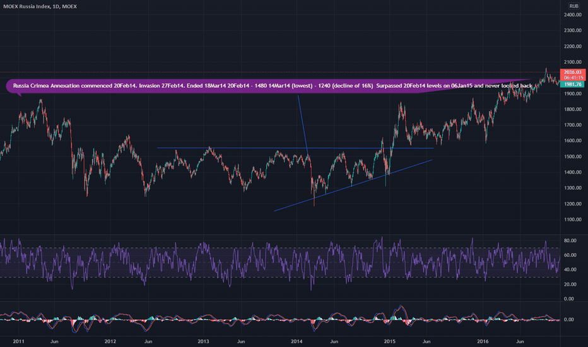Click the 1500.00 price axis label
Screen dimensions: 588x347
click(x=572, y=157)
